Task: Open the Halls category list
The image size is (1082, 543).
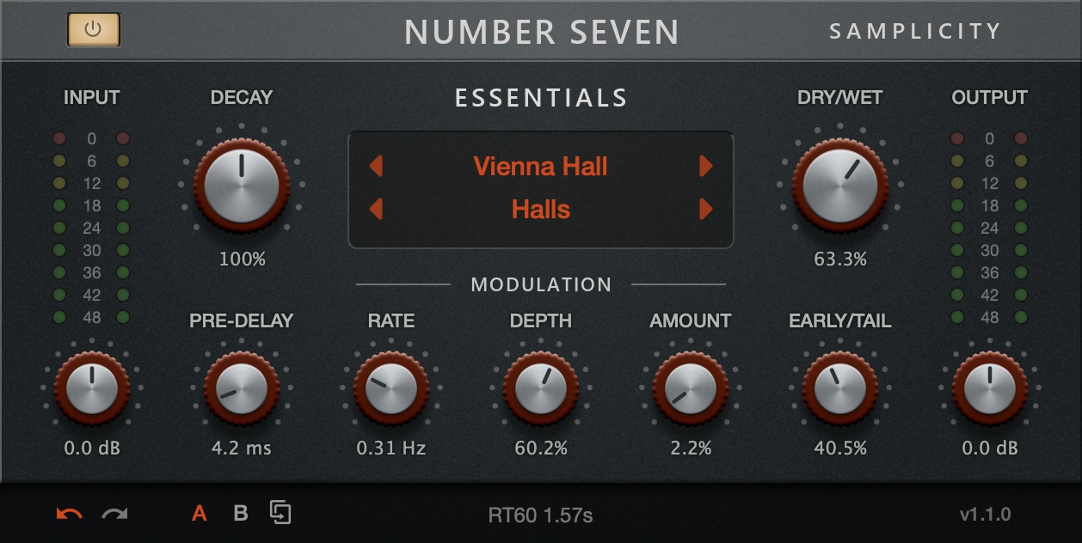Action: click(x=540, y=209)
